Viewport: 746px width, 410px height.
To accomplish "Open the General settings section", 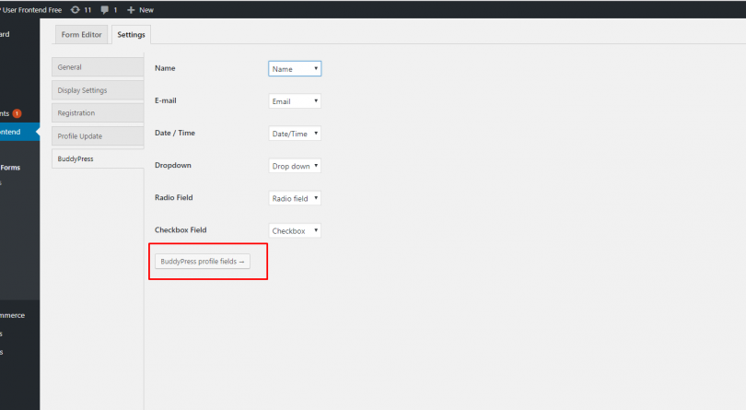I will (98, 67).
